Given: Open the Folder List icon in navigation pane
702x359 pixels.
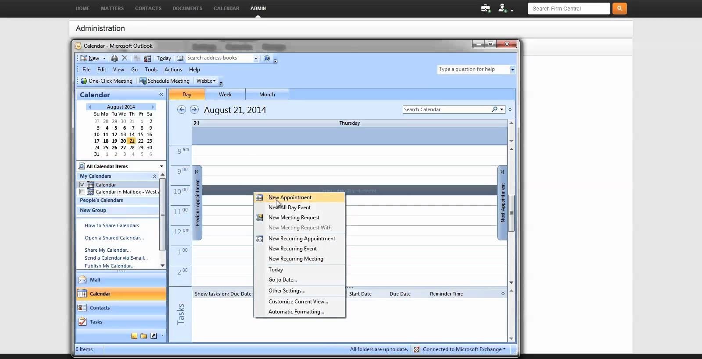Looking at the screenshot, I should [143, 336].
